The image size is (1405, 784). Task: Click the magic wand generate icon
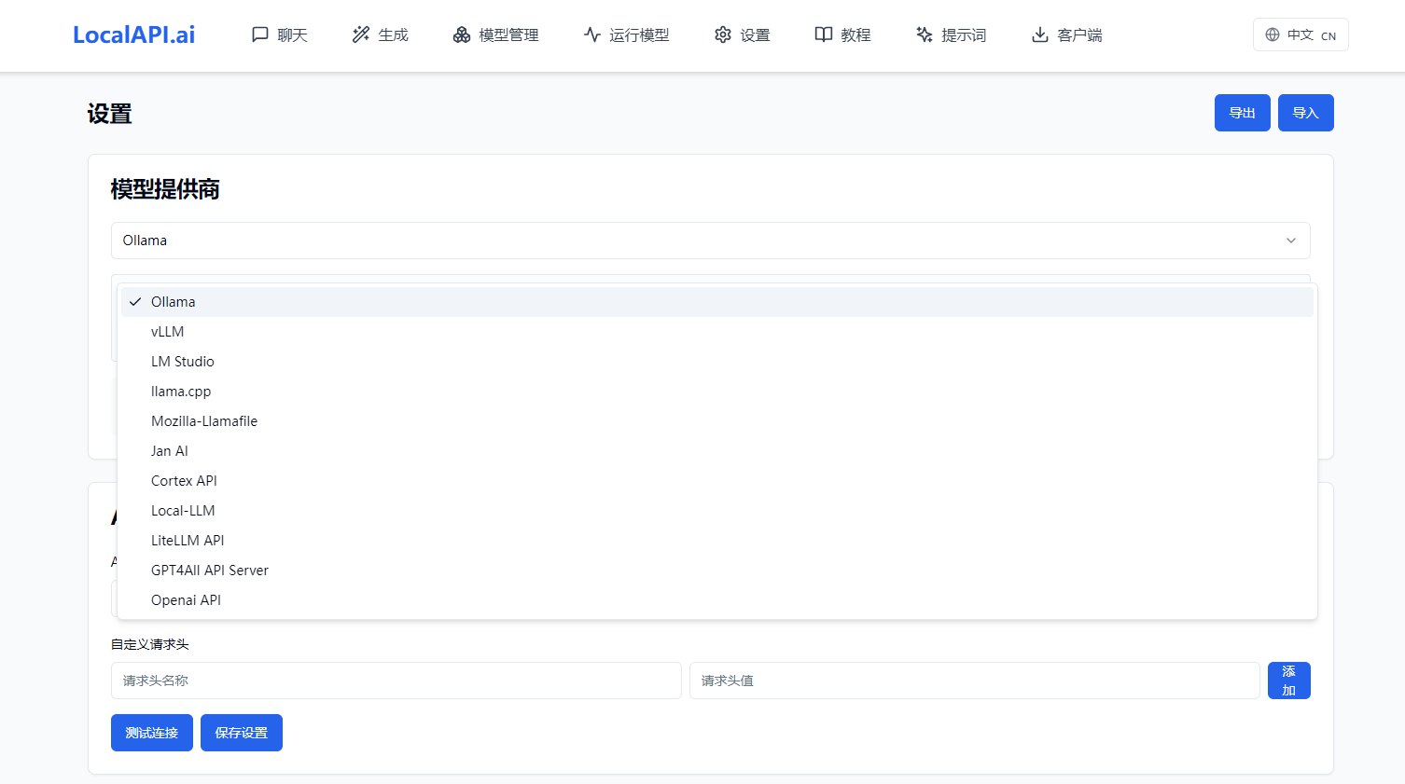point(361,34)
